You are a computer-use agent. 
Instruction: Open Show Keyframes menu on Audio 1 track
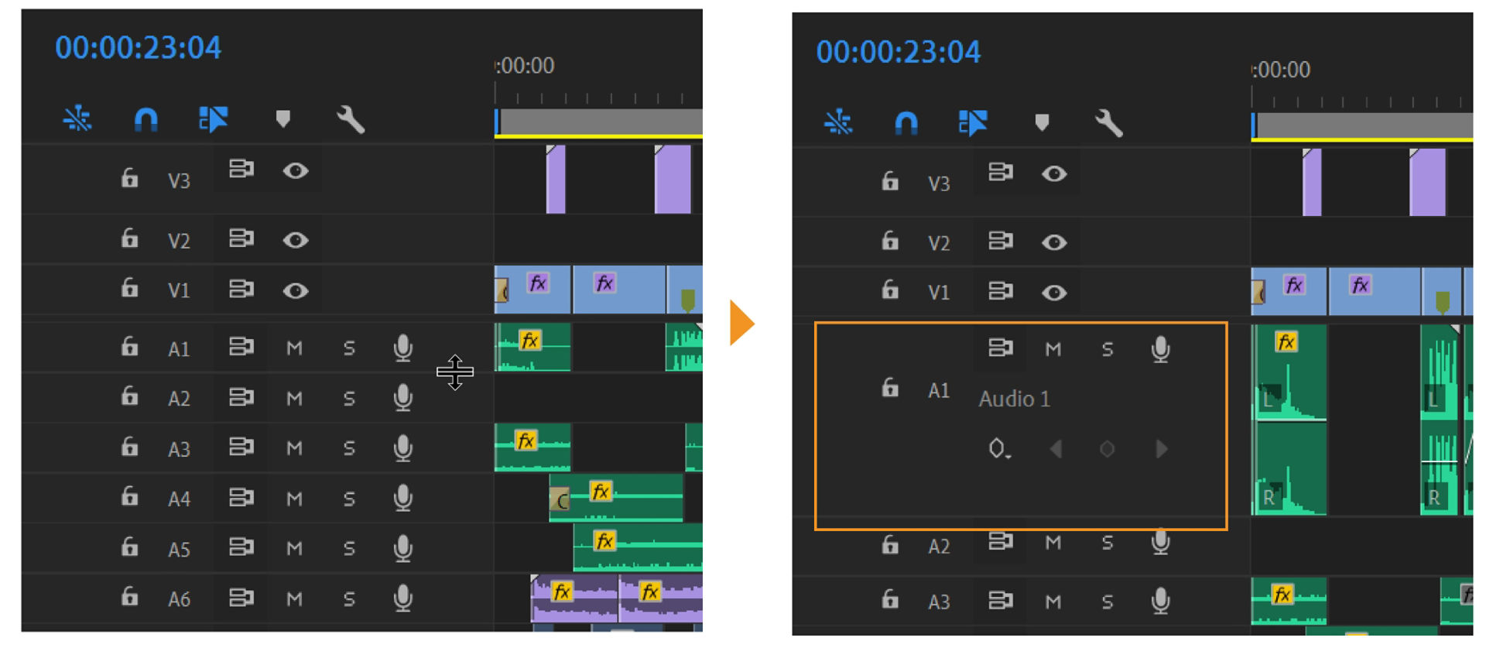click(x=999, y=449)
